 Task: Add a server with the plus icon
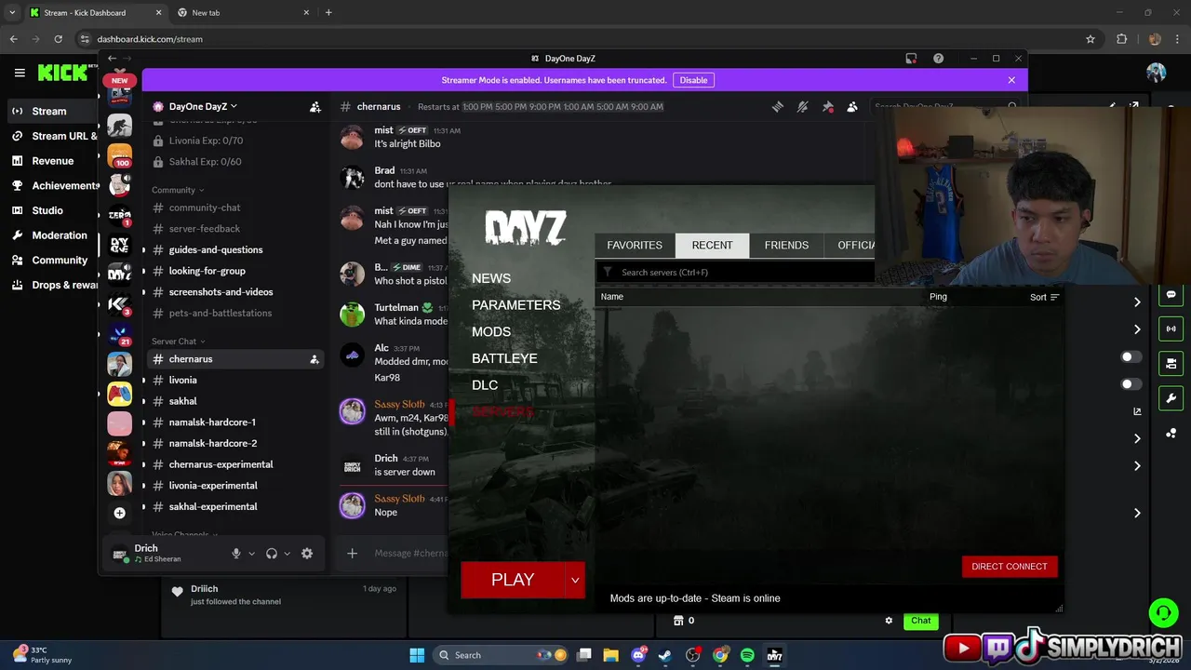[x=119, y=513]
